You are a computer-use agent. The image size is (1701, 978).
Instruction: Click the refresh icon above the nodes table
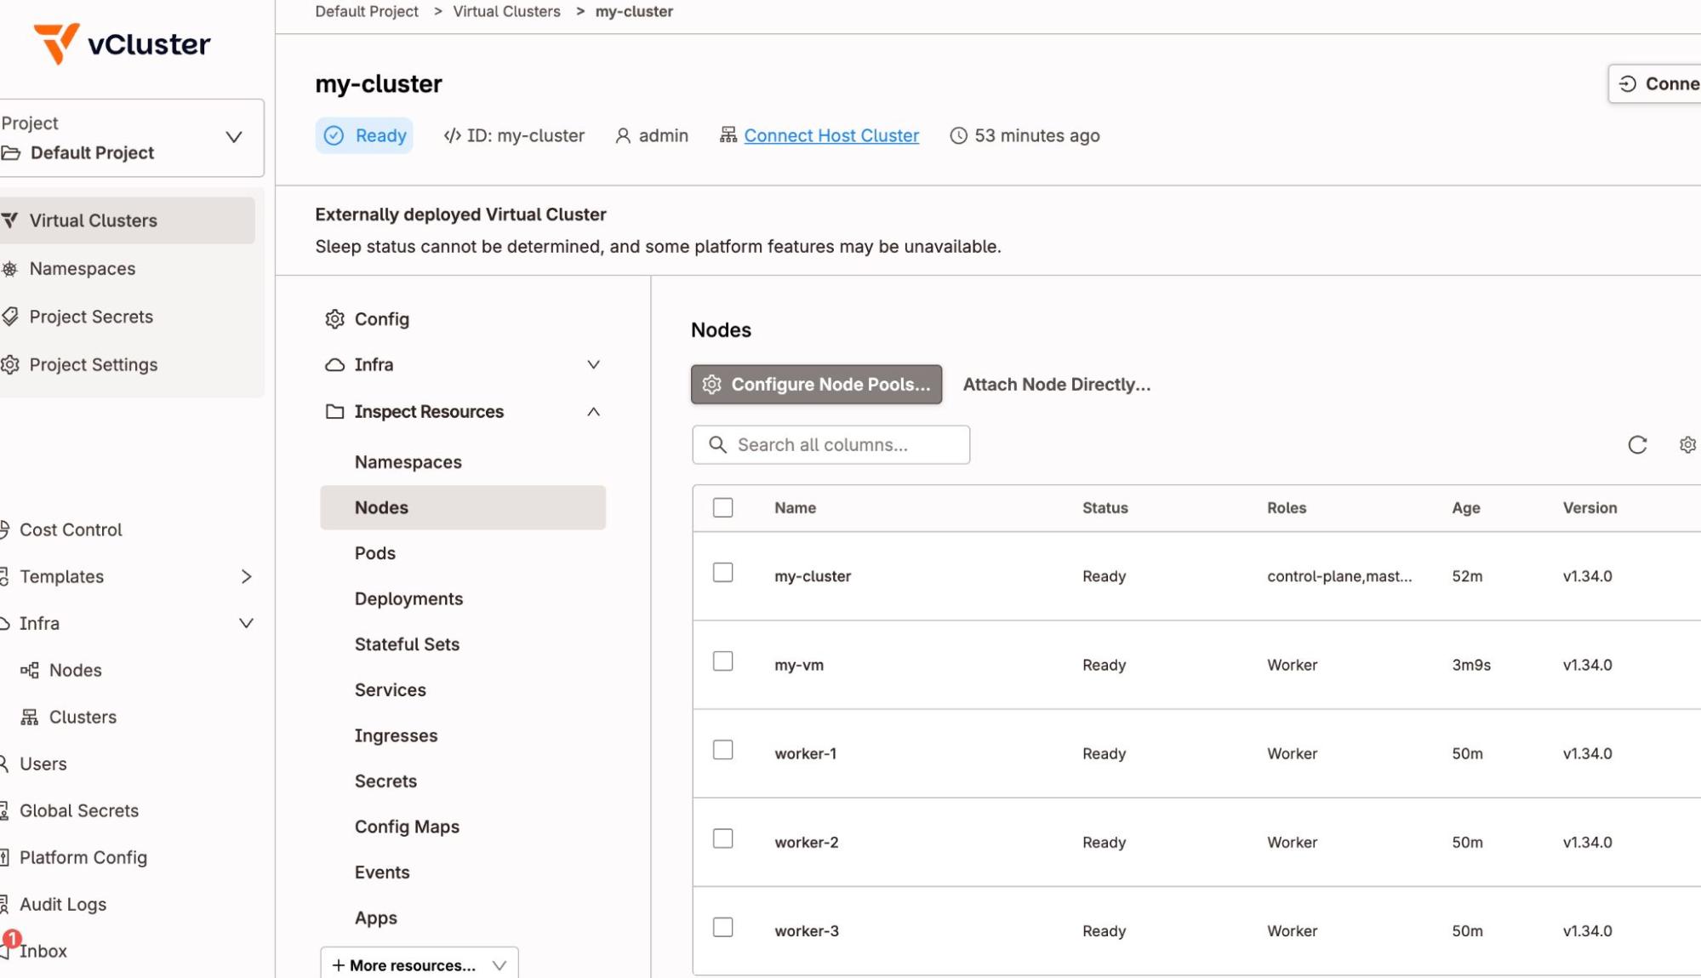pos(1636,444)
